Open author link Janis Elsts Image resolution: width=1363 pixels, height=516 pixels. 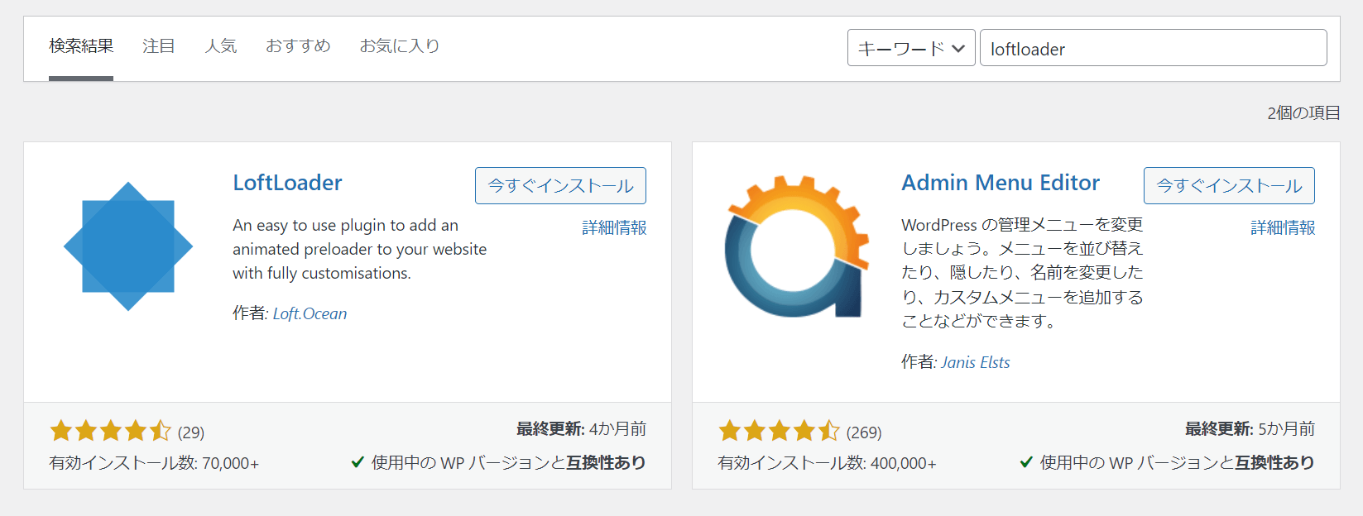click(975, 362)
